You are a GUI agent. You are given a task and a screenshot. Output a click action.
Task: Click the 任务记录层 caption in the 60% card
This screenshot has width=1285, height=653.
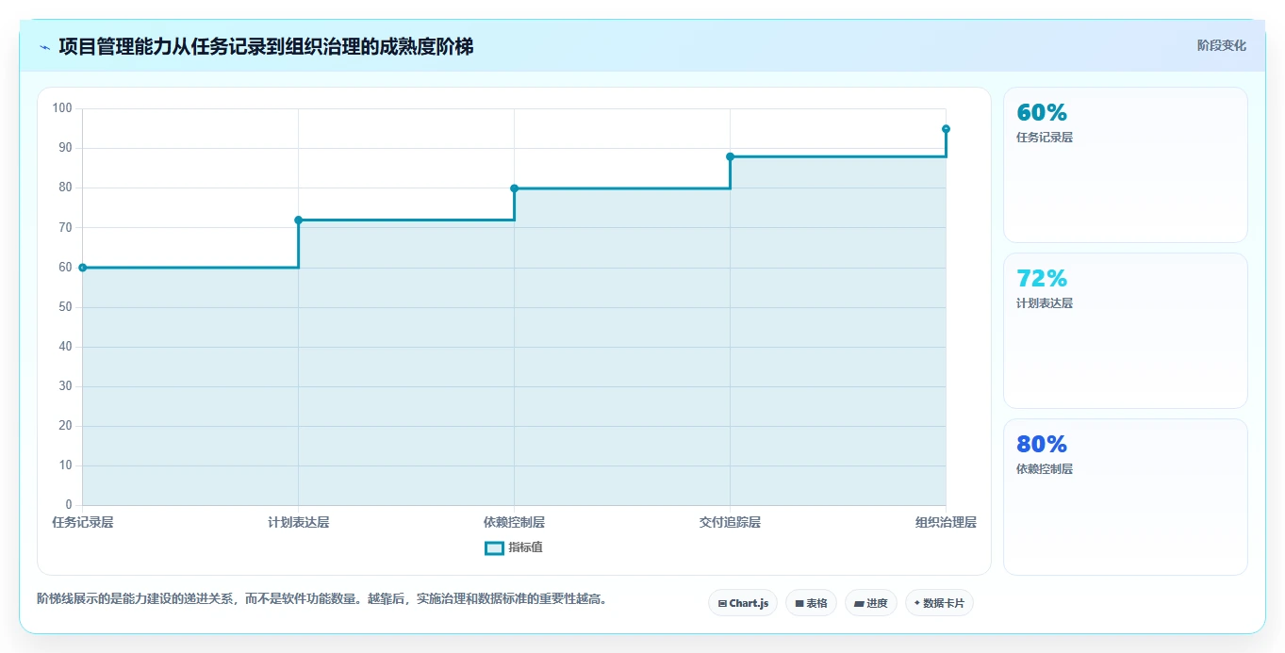pos(1045,138)
